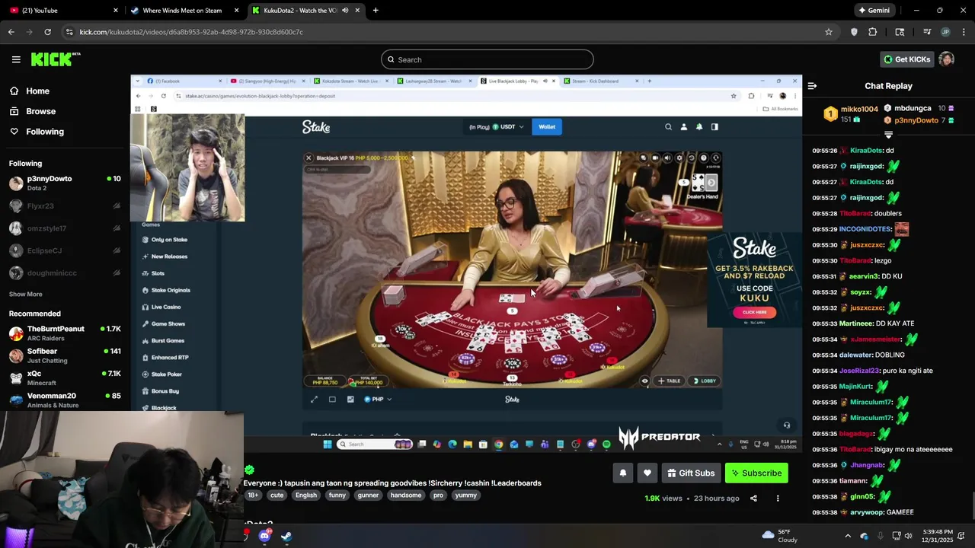This screenshot has height=548, width=975.
Task: Open Chrome extensions puzzle icon
Action: pyautogui.click(x=873, y=32)
